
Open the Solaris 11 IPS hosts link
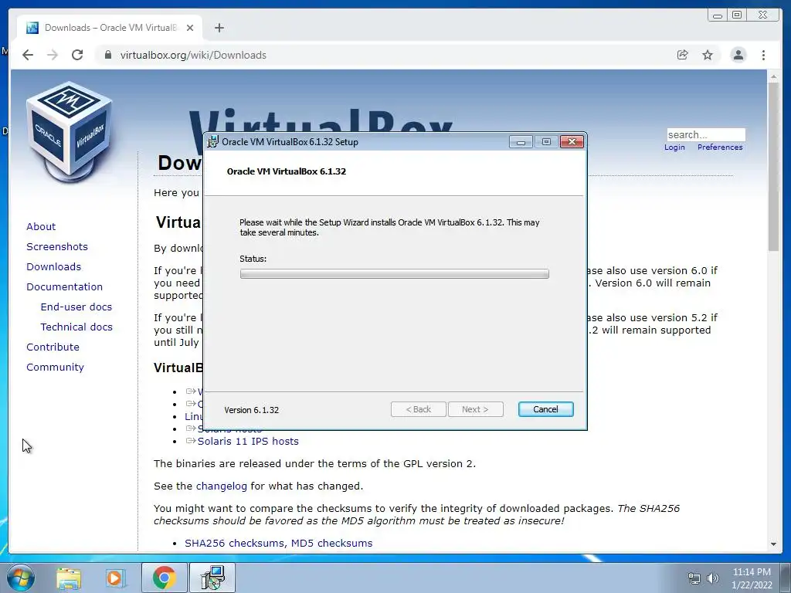248,441
